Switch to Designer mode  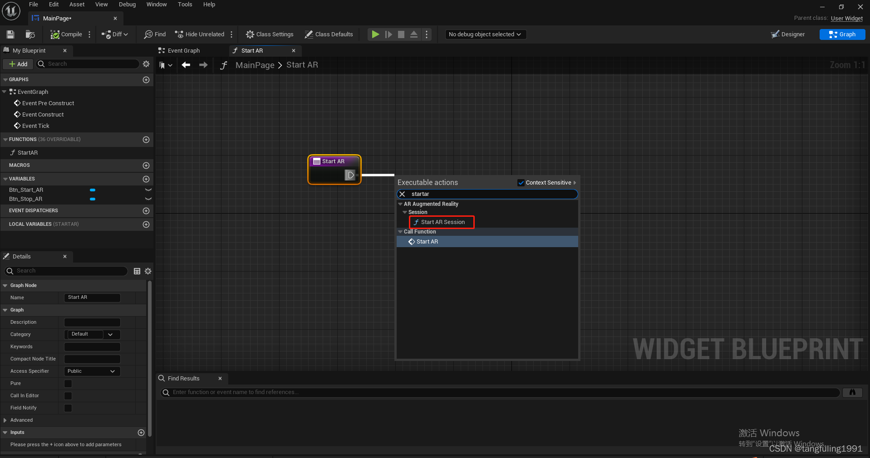[x=788, y=34]
